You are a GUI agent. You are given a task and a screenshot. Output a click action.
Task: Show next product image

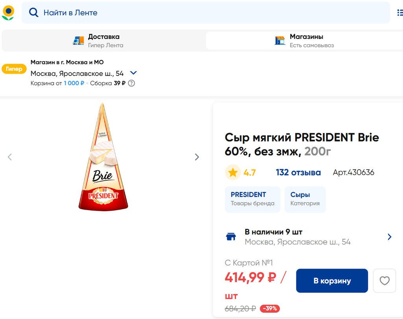coord(197,157)
